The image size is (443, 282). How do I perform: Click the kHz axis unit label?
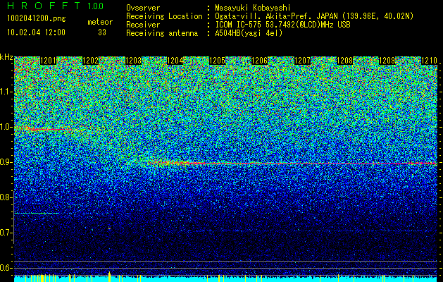pos(6,57)
